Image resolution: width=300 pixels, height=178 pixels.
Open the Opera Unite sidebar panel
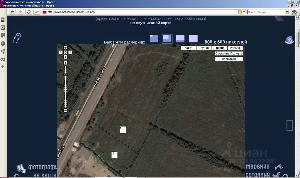coord(3,51)
